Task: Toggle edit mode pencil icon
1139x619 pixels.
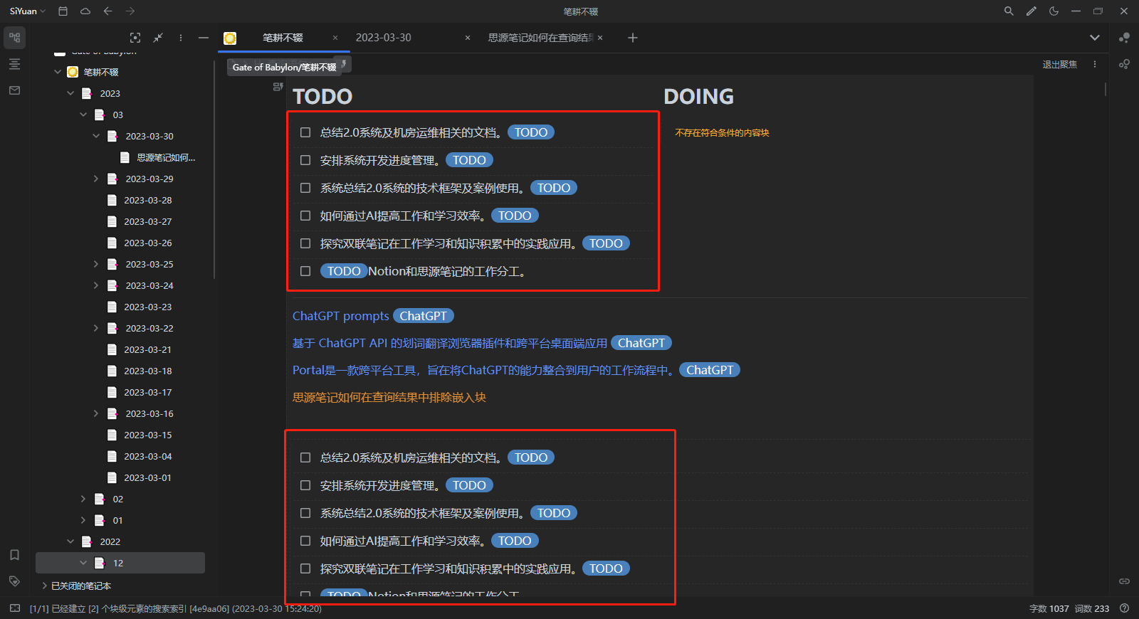Action: (x=1032, y=11)
